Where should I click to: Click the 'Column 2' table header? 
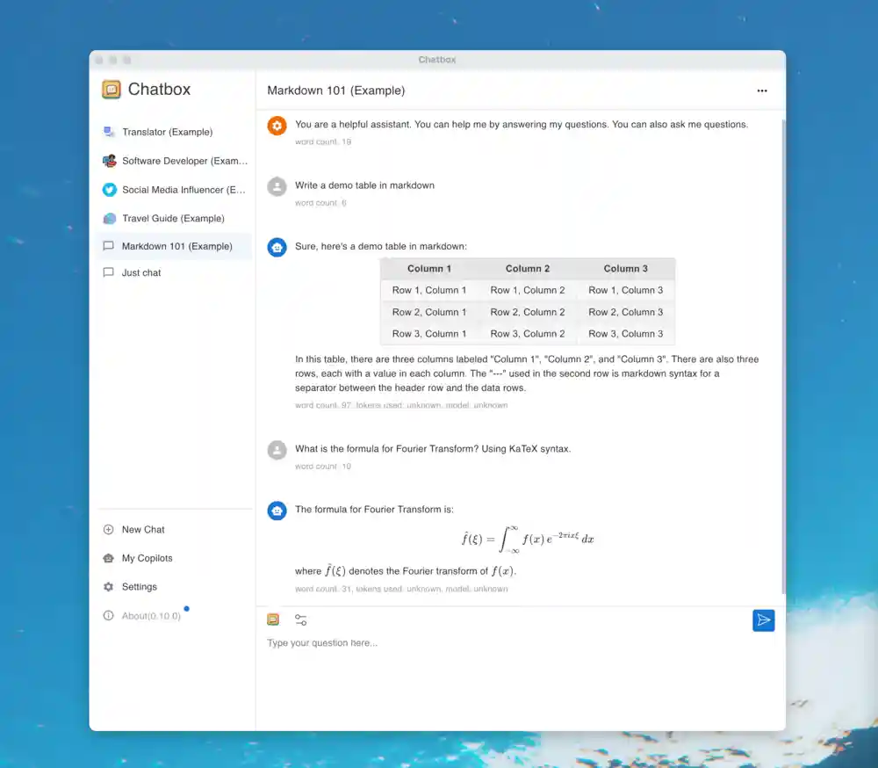click(528, 269)
